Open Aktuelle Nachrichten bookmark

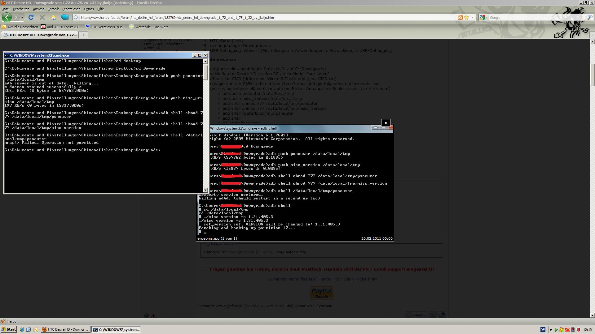point(20,27)
